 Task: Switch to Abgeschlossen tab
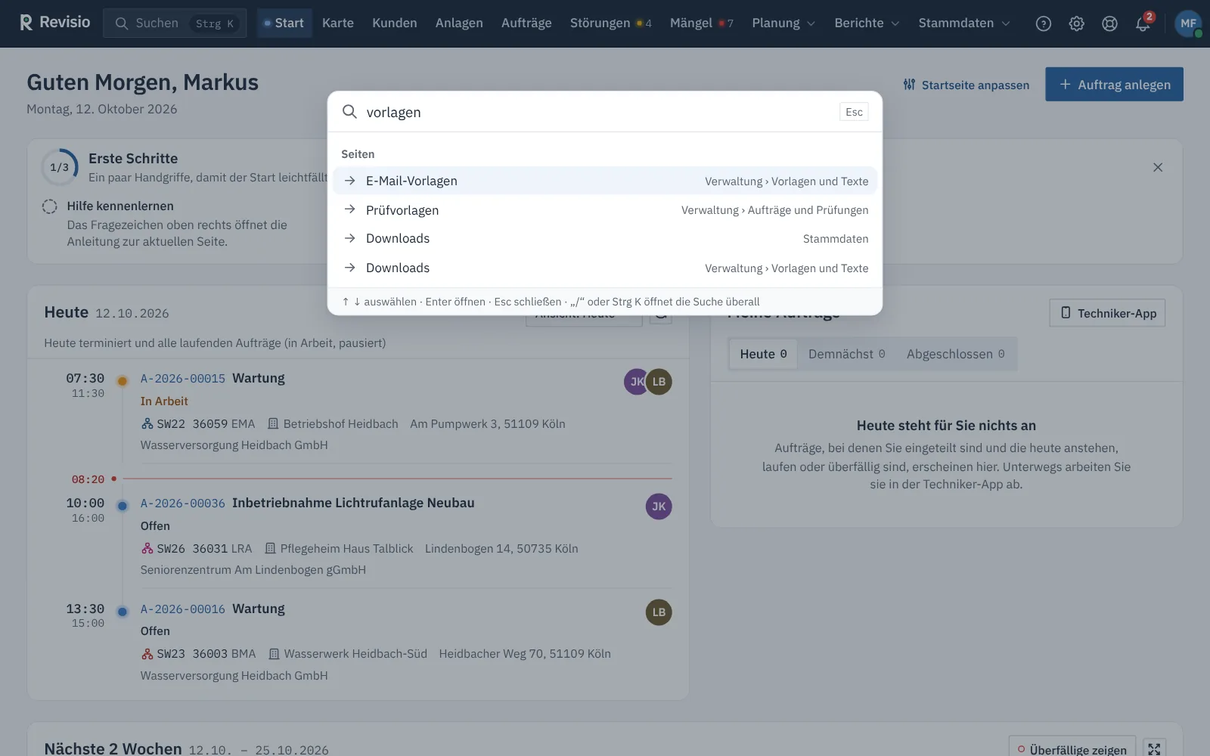(x=955, y=354)
